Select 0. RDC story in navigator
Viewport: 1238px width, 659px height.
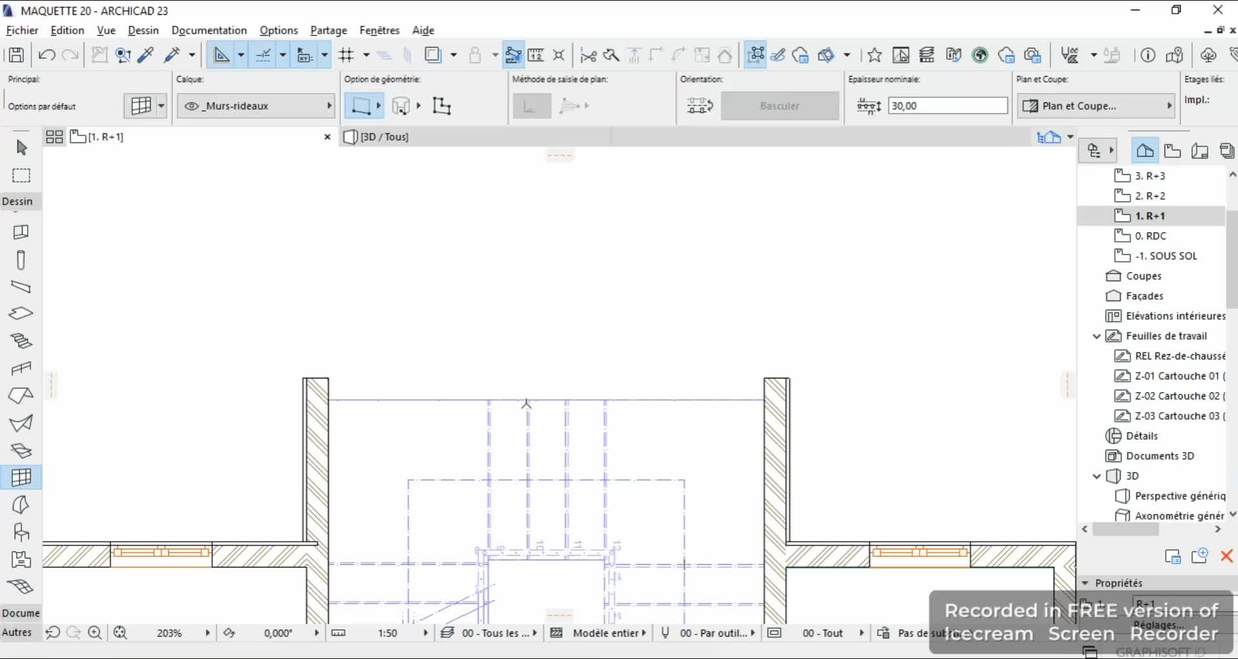coord(1151,236)
